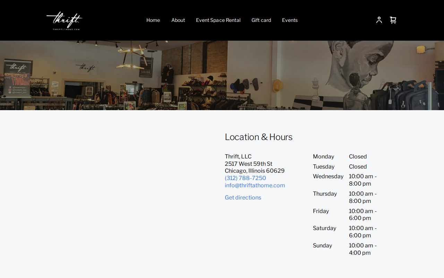Call the (312) 788-7250 phone link
The width and height of the screenshot is (444, 278).
(x=245, y=178)
